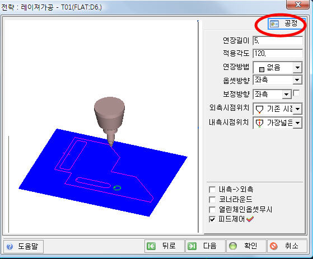The height and width of the screenshot is (259, 313).
Task: Enable the 내측->외측 checkbox
Action: (212, 190)
